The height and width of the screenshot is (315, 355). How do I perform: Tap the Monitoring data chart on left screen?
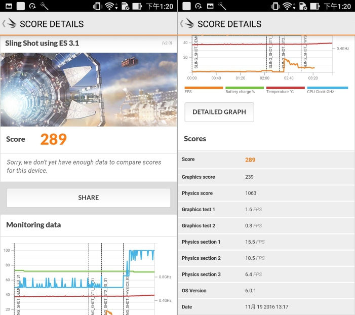(x=85, y=278)
